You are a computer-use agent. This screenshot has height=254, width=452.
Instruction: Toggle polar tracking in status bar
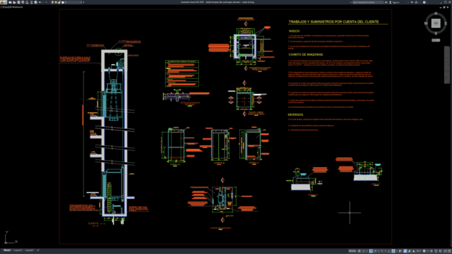point(375,251)
